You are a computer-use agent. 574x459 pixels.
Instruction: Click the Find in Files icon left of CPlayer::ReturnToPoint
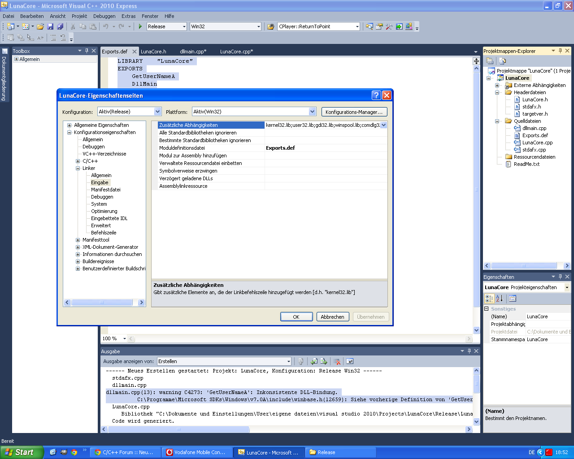coord(270,26)
